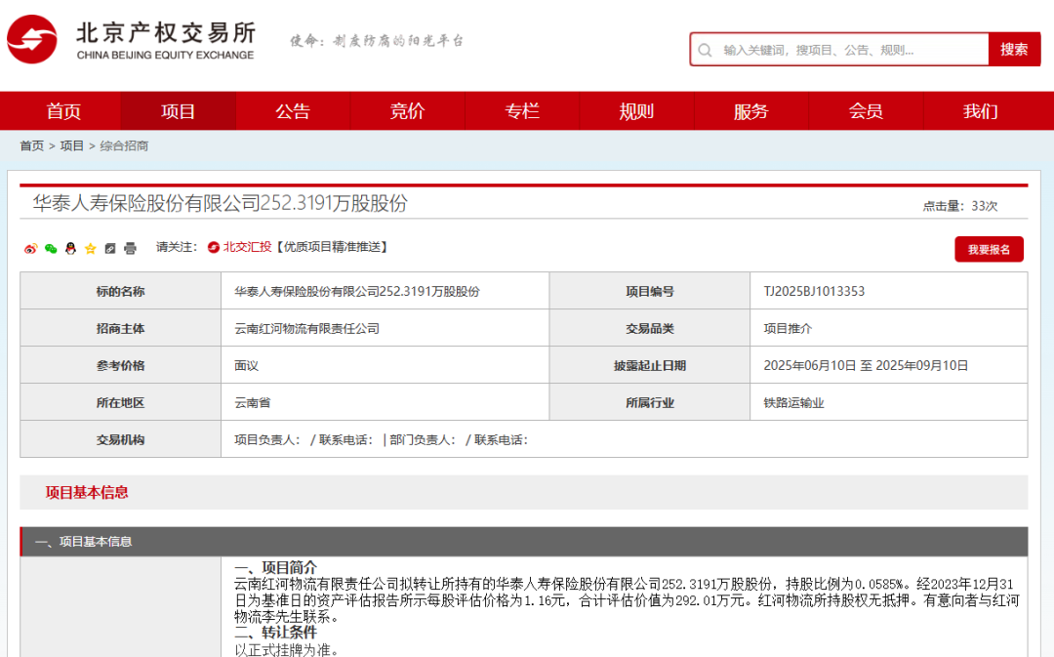Share page via Weibo icon
This screenshot has height=657, width=1054.
30,248
